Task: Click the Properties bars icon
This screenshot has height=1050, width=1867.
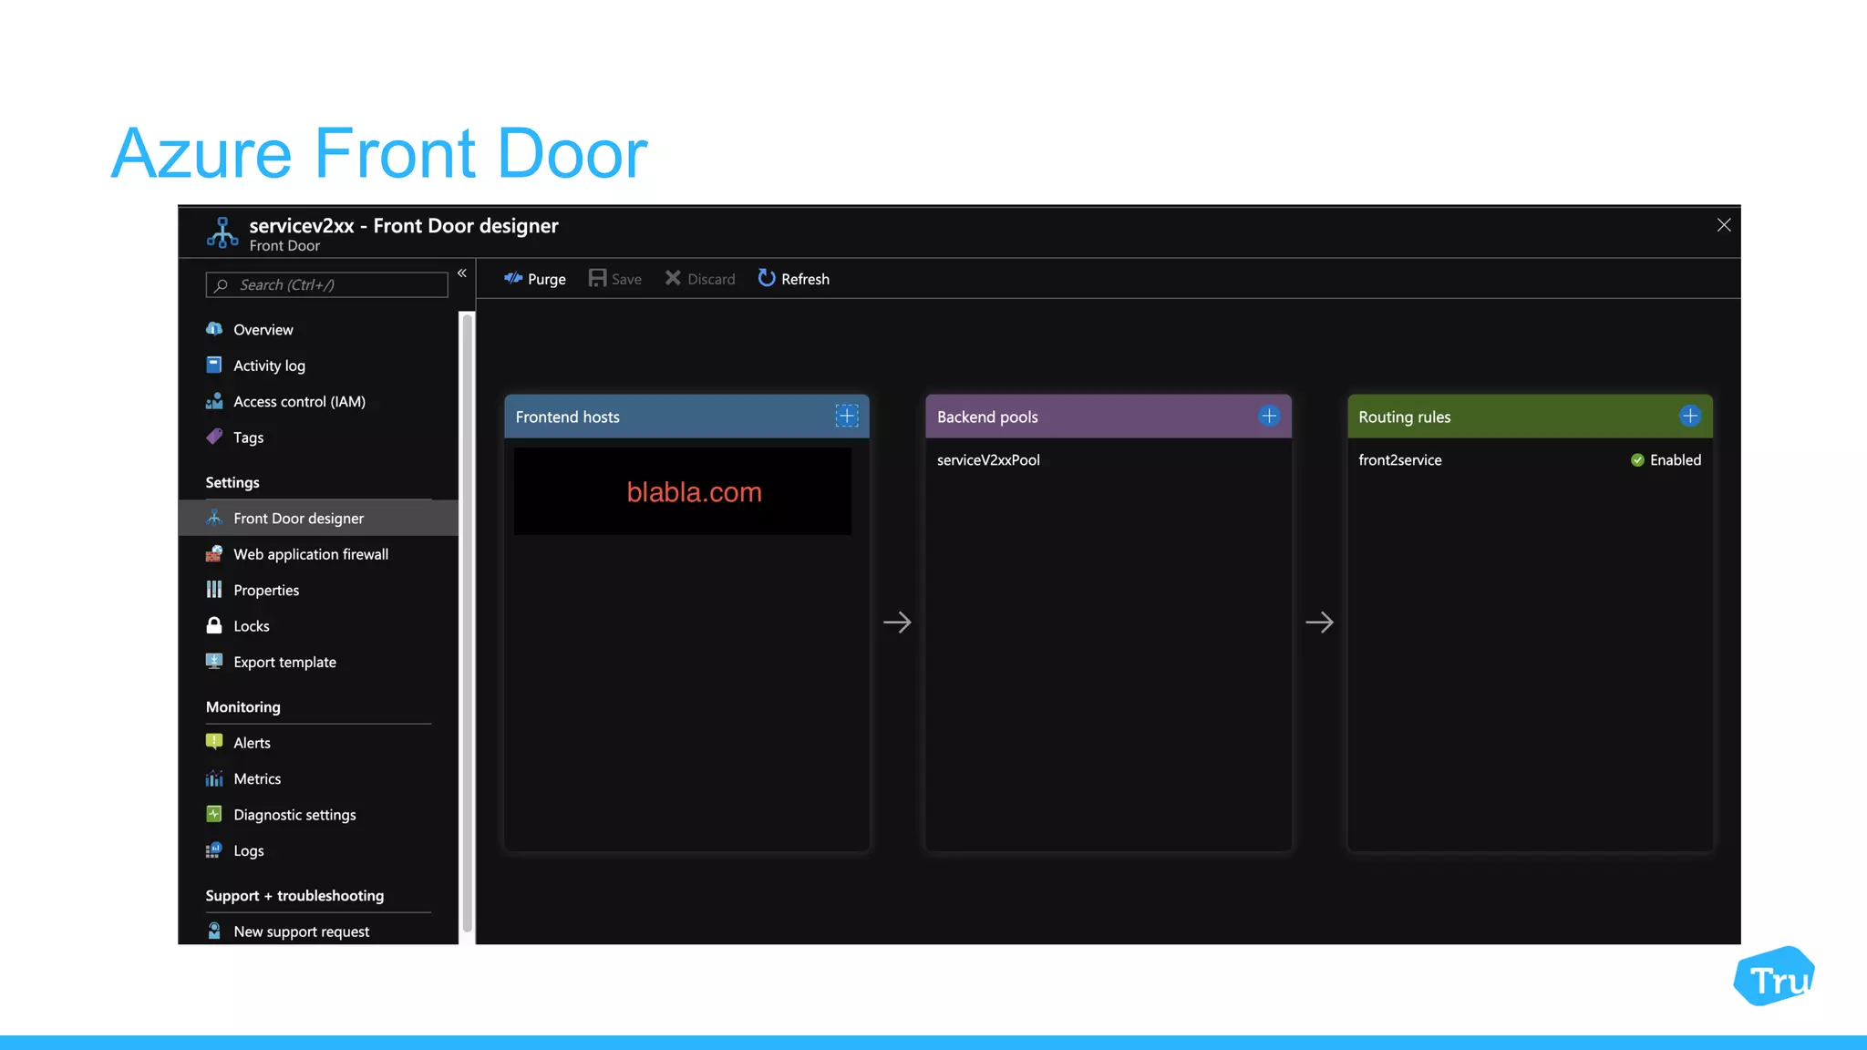Action: (x=214, y=590)
